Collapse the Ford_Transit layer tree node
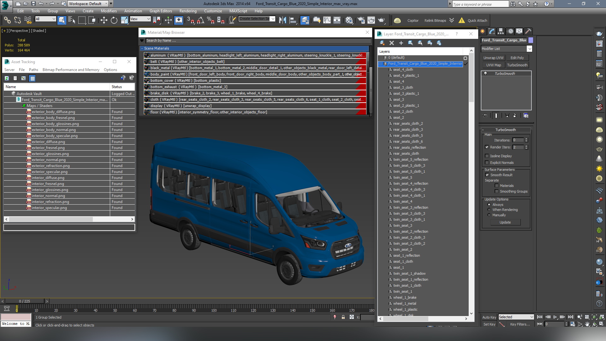 click(x=380, y=64)
